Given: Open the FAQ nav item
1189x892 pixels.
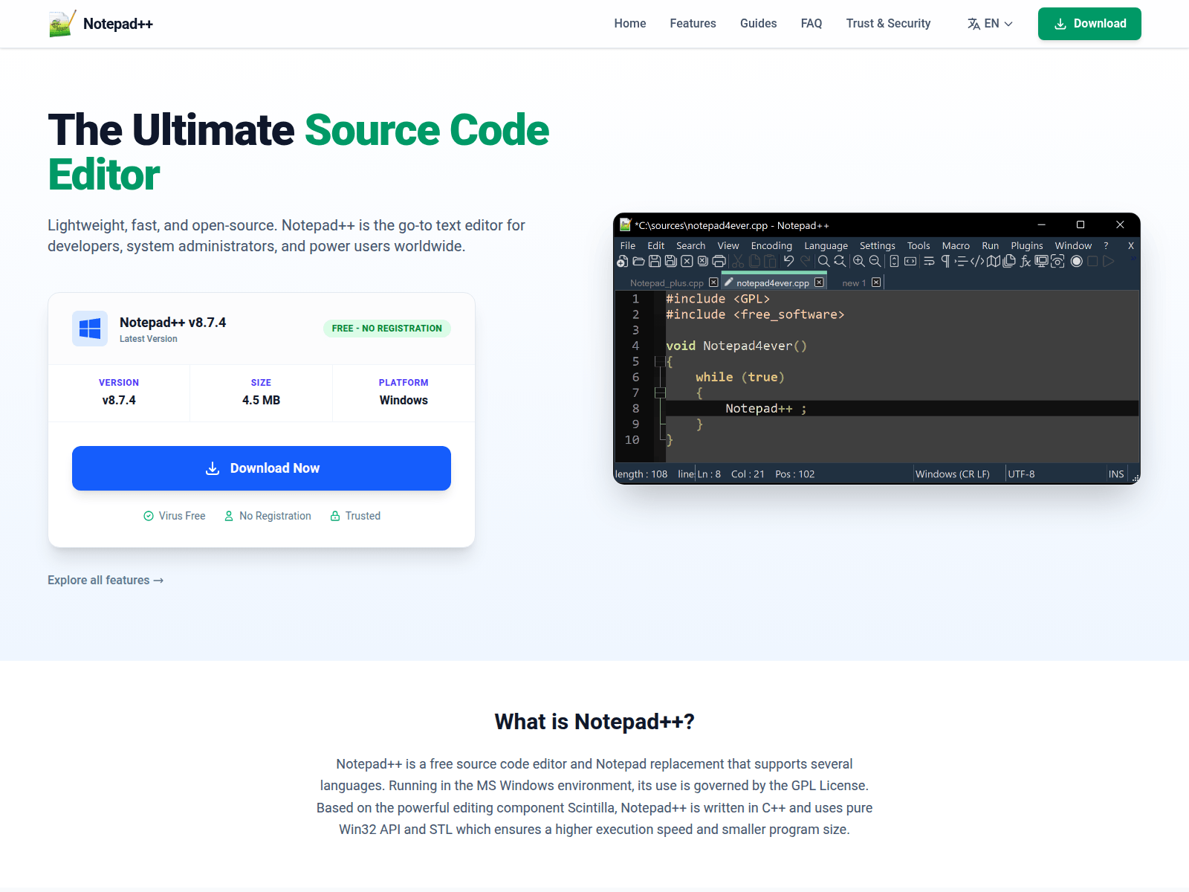Looking at the screenshot, I should 811,24.
